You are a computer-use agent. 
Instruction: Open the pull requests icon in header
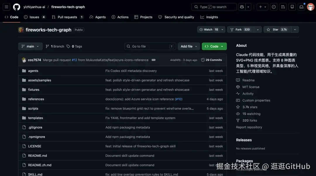click(283, 7)
